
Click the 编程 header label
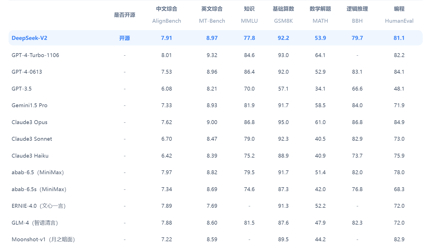pos(399,9)
